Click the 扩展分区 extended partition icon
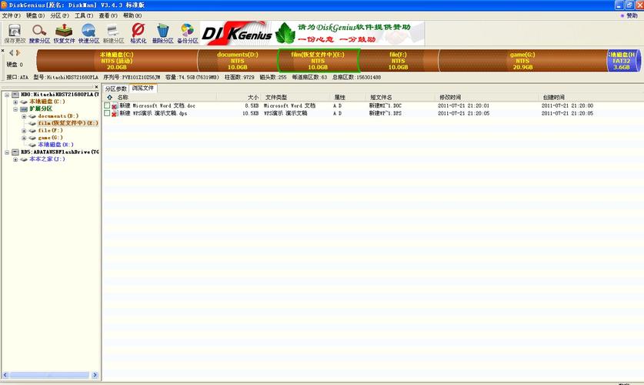The width and height of the screenshot is (644, 385). pos(24,109)
